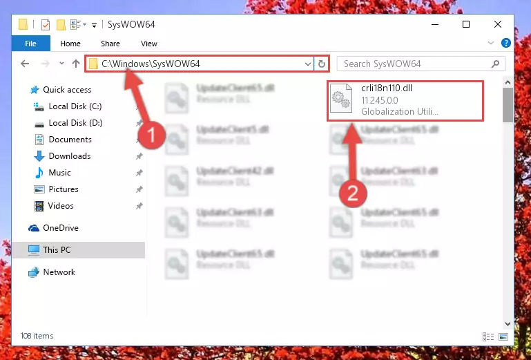The height and width of the screenshot is (360, 531).
Task: Click the address bar path C:\Windows\SysWOW64
Action: click(x=151, y=64)
